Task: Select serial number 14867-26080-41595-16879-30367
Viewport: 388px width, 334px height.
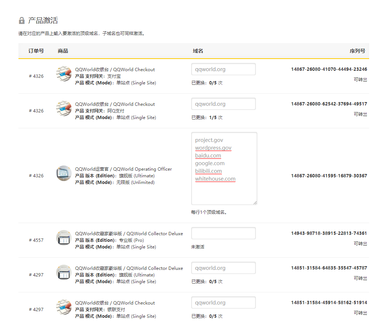Action: 329,175
